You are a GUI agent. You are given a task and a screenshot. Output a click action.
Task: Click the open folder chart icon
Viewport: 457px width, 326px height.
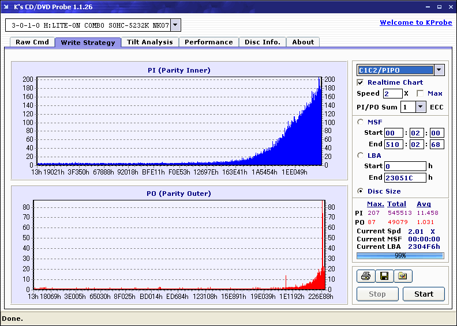[403, 276]
